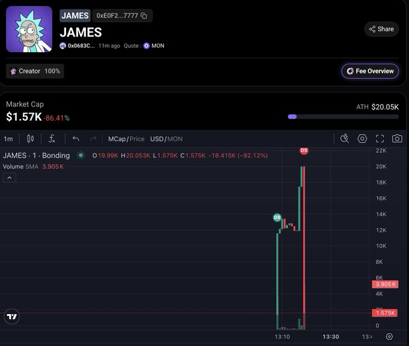Switch chart to Price mode
Viewport: 409px width, 346px height.
click(x=137, y=139)
